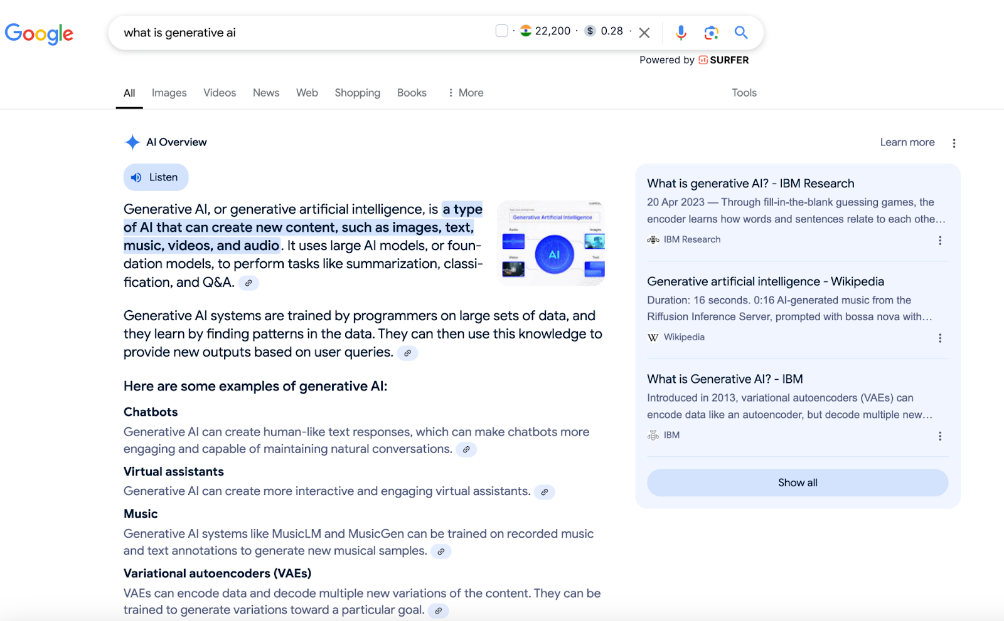Open Surfer via the SURFER logo icon

(x=703, y=60)
